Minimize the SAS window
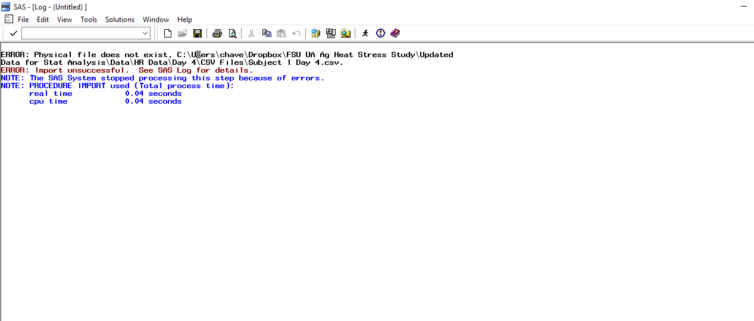Screen dimensions: 754x321 (x=743, y=7)
